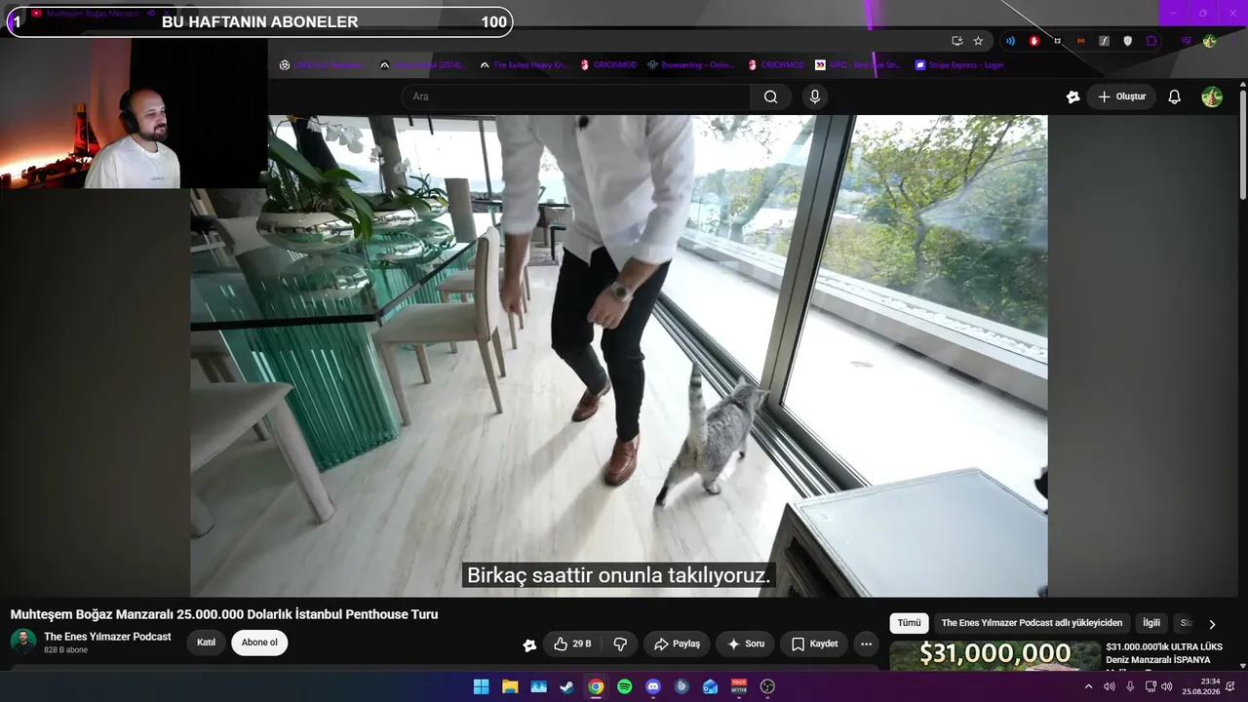Click the channel avatar below the title

(x=23, y=642)
